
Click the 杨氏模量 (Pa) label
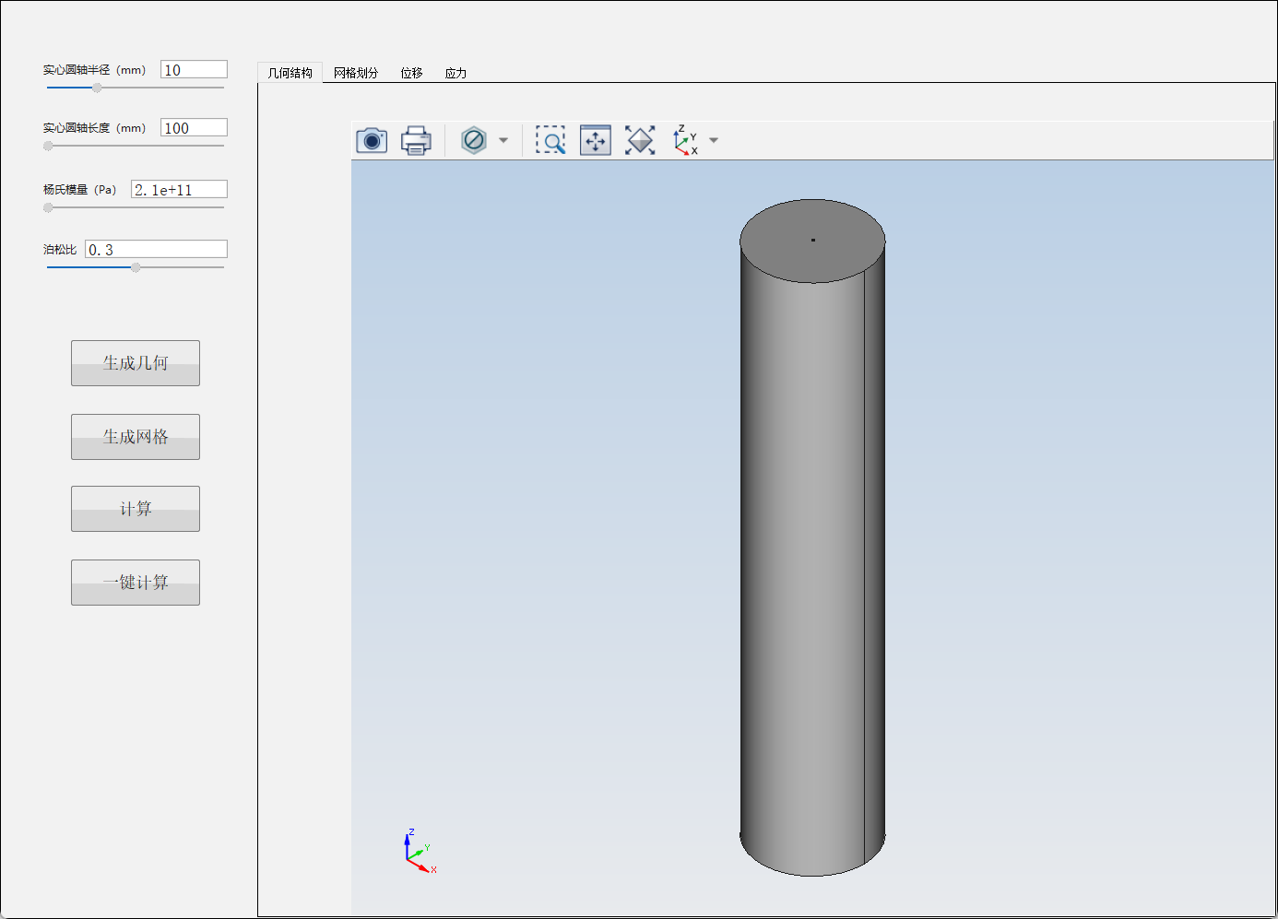click(x=79, y=190)
